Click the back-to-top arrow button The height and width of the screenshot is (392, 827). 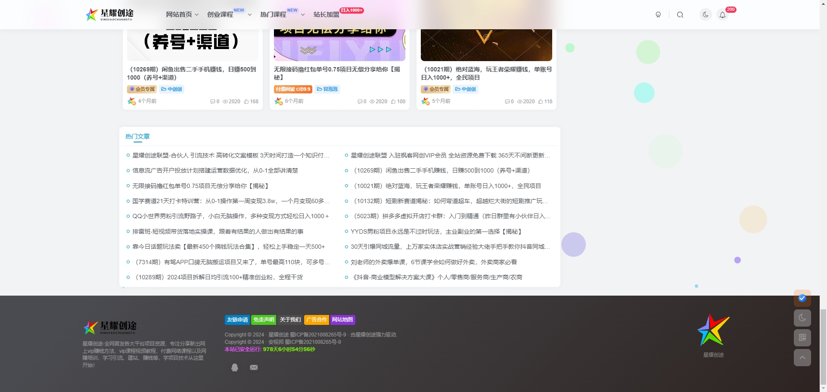(802, 358)
